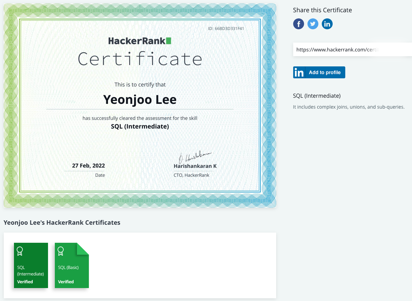412x301 pixels.
Task: Click the date 27 Feb, 2022
Action: click(x=89, y=166)
